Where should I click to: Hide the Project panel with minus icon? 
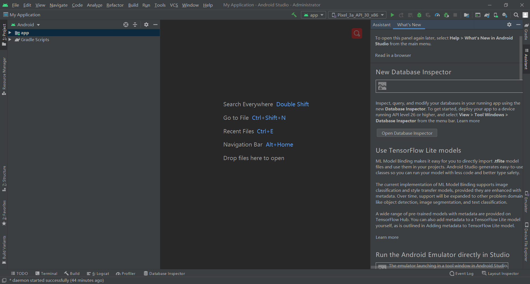[x=155, y=25]
